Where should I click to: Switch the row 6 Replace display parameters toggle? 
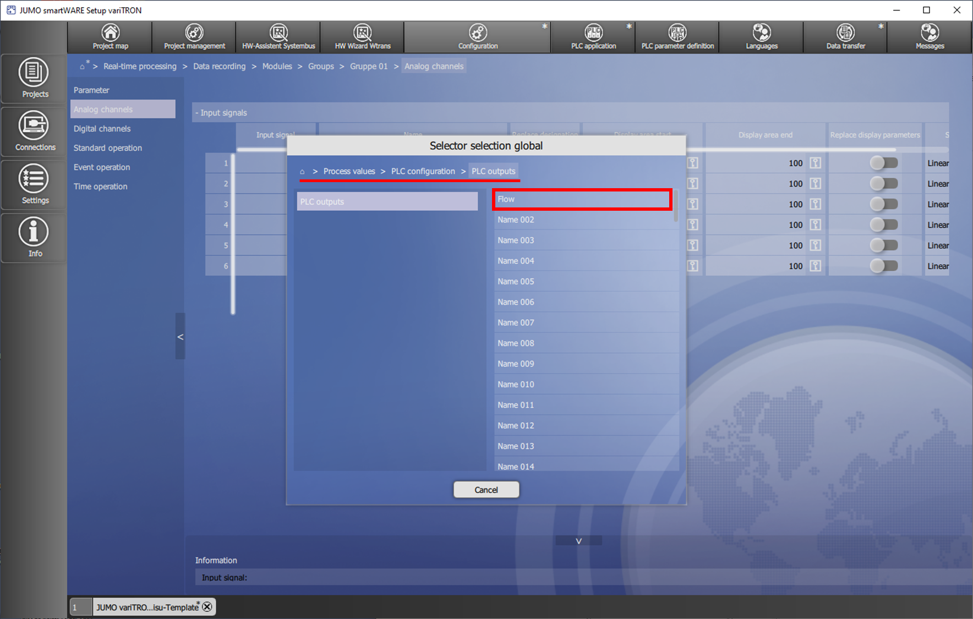point(884,266)
